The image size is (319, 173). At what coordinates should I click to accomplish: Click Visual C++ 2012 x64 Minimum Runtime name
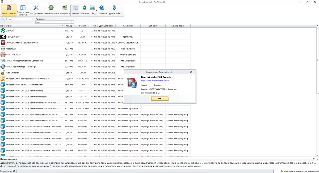[x=33, y=133]
